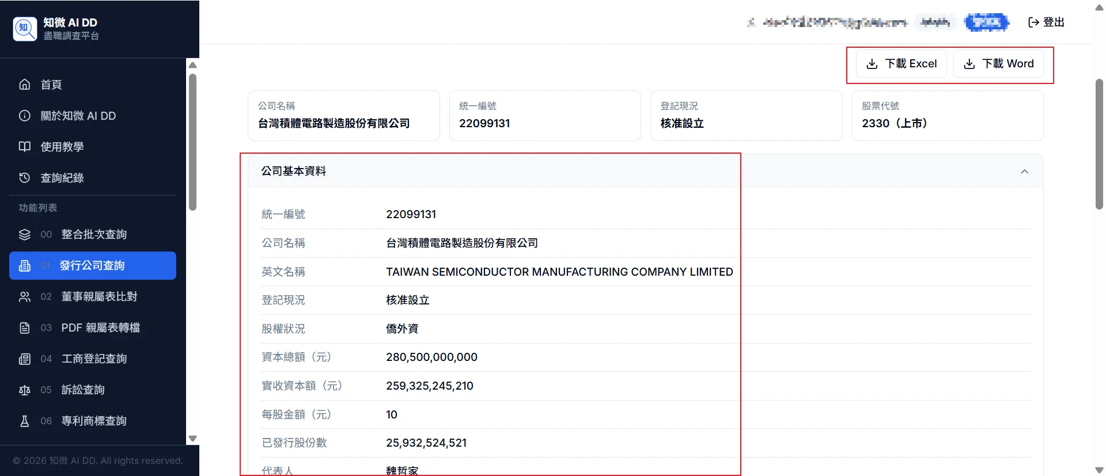Select 發行公司查詢 function

pyautogui.click(x=93, y=265)
